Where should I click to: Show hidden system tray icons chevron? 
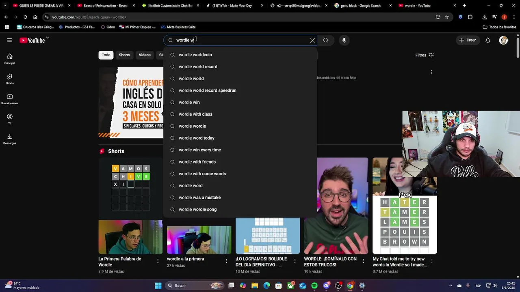click(x=451, y=286)
